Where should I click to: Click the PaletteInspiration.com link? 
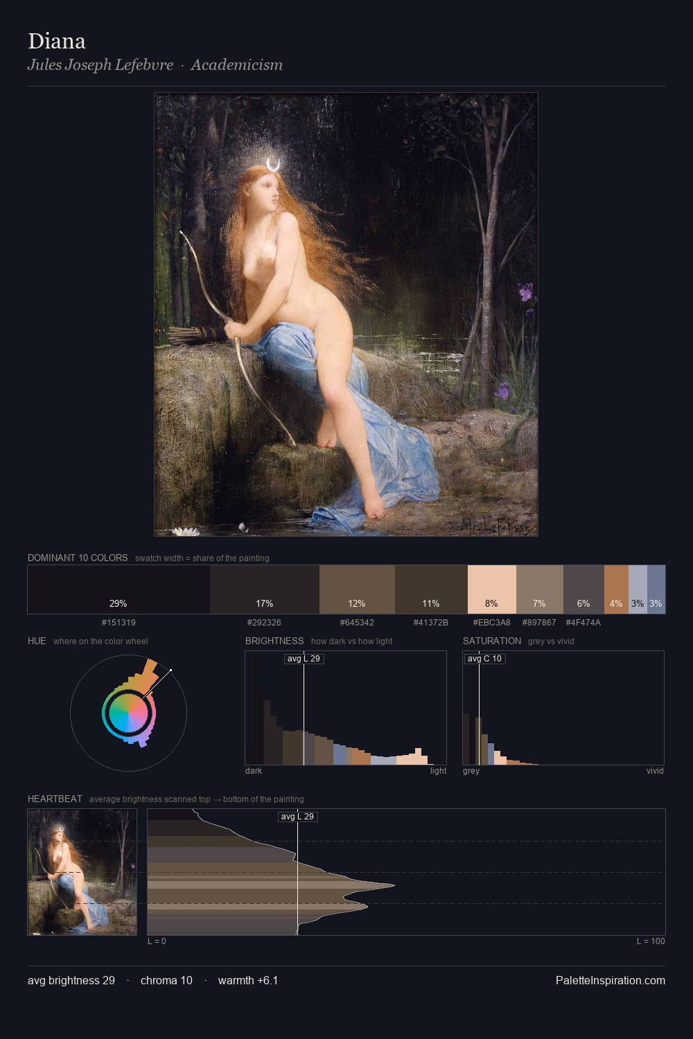tap(611, 980)
